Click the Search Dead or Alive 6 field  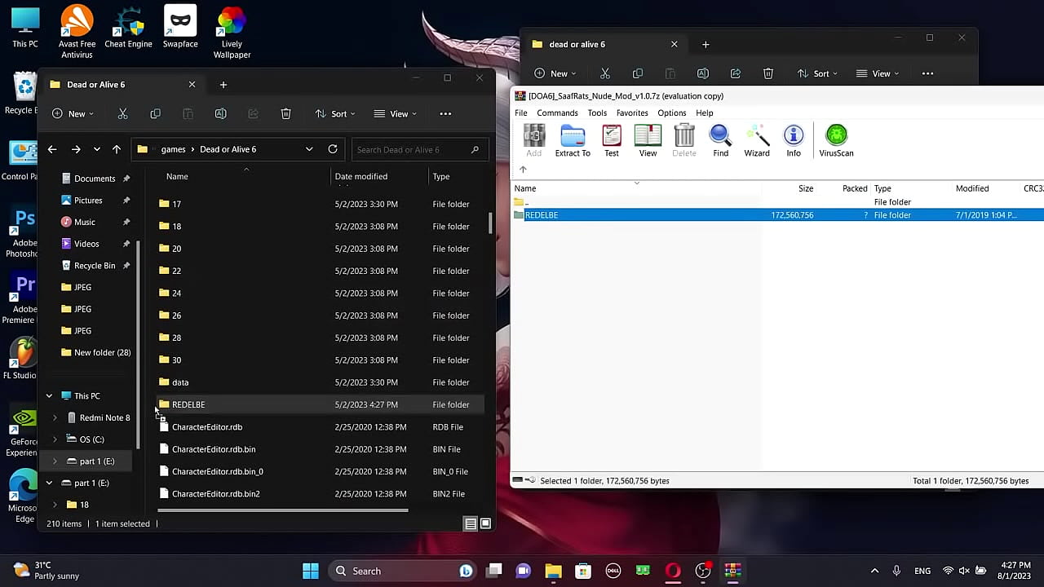click(x=412, y=149)
